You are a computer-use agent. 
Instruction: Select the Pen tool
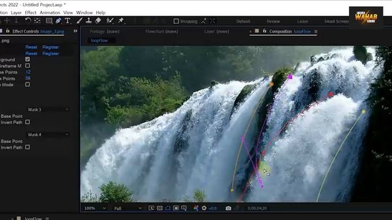[x=58, y=21]
